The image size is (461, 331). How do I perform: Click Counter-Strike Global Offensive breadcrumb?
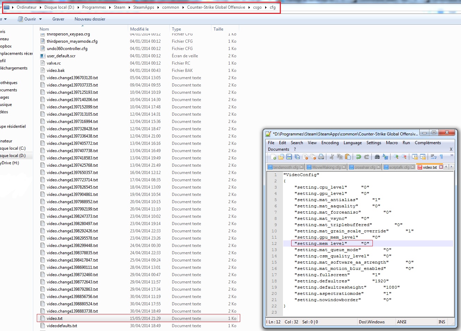[216, 7]
